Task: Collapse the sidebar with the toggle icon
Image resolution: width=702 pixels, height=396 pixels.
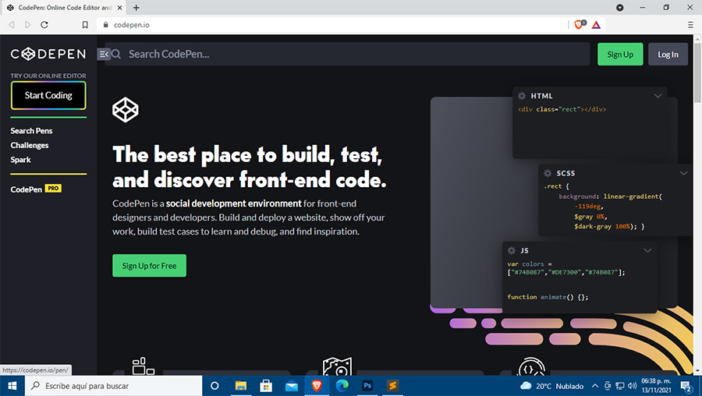Action: coord(104,54)
